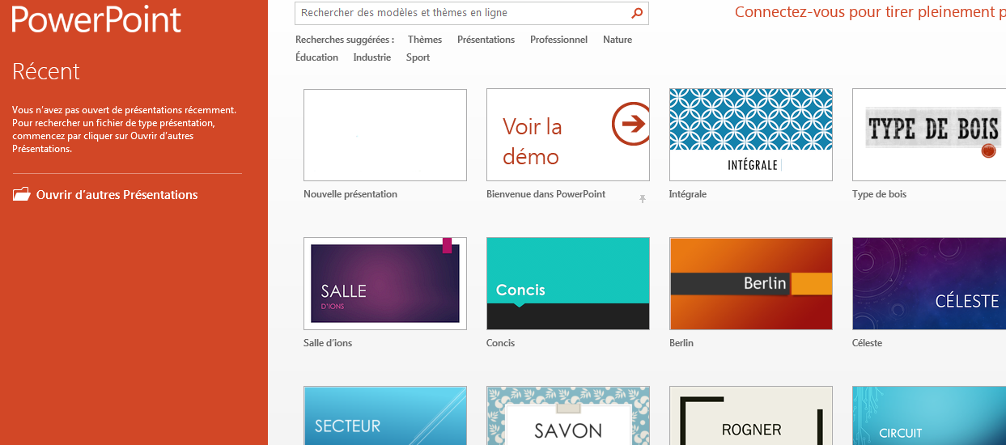The height and width of the screenshot is (445, 1006).
Task: Click the arrow circle on Voir la démo
Action: click(x=630, y=124)
